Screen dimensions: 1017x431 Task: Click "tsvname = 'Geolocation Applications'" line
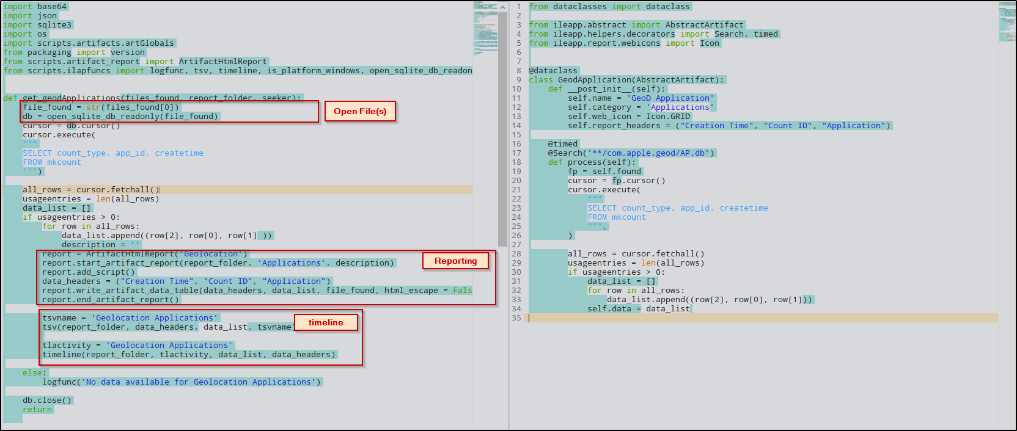(x=130, y=318)
